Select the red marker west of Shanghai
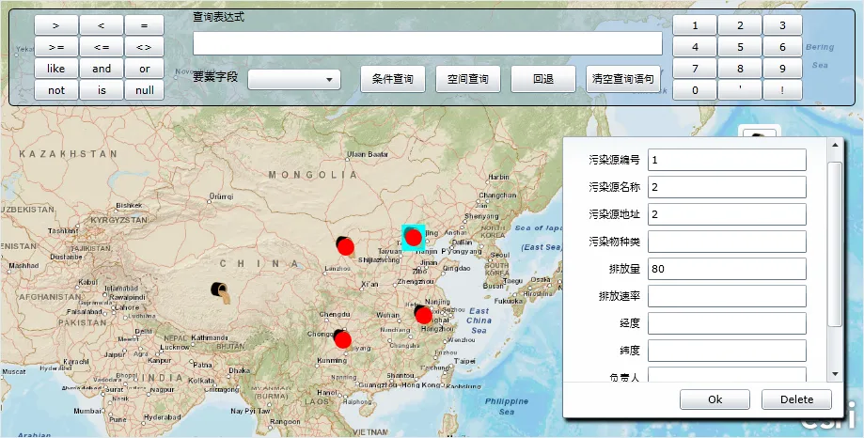The image size is (864, 438). click(x=423, y=315)
